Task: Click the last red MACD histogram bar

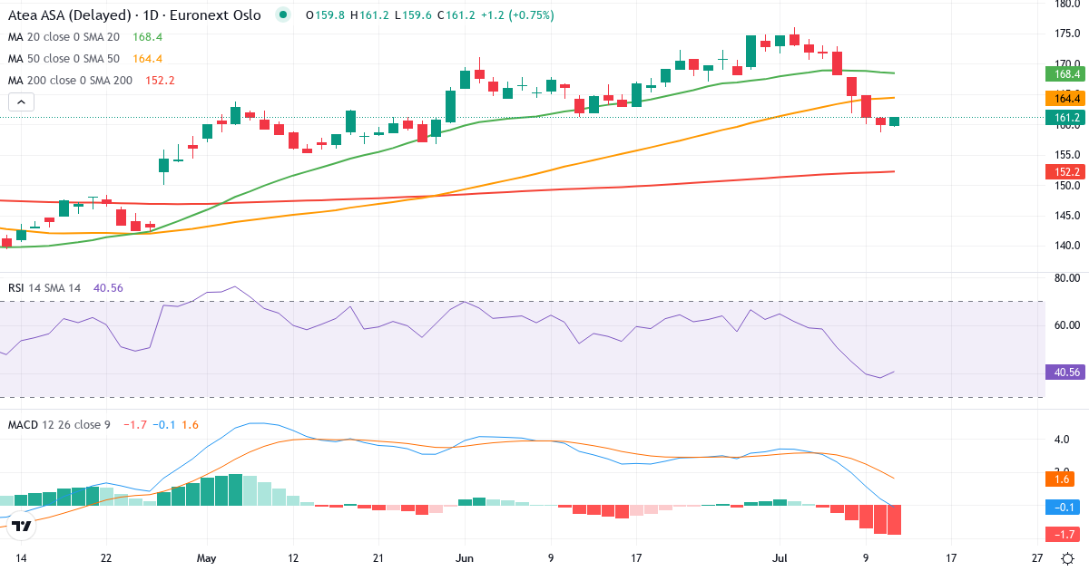Action: tap(895, 520)
